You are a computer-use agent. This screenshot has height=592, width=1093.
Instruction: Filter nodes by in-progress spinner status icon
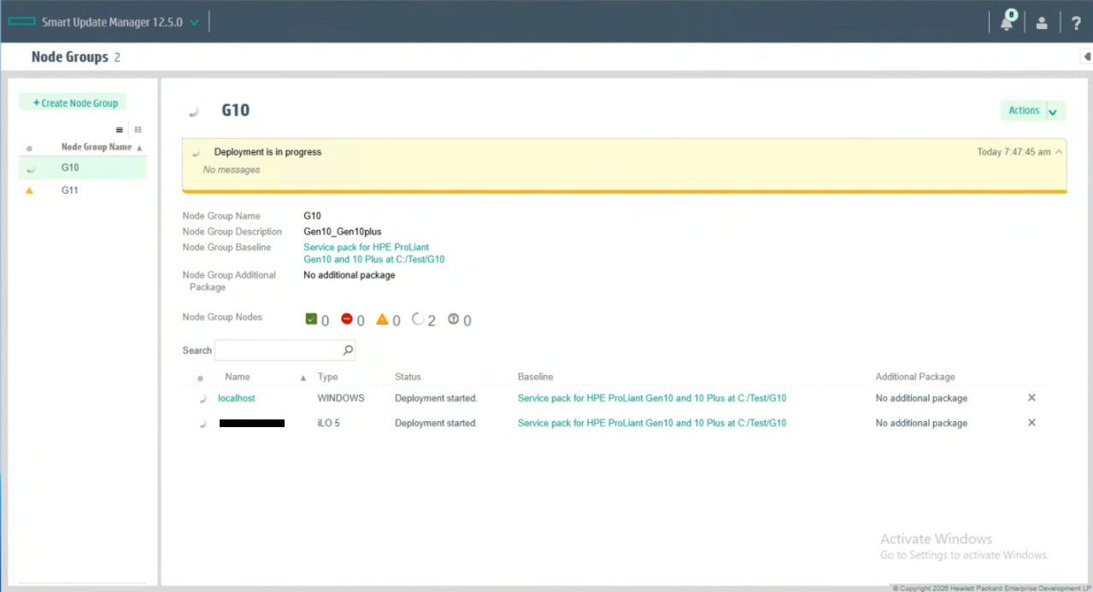click(x=418, y=319)
